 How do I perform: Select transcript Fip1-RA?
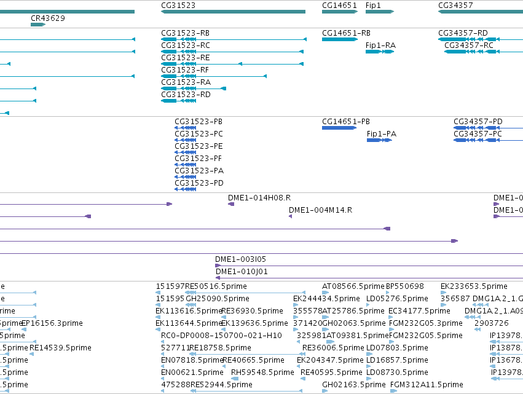(x=380, y=45)
